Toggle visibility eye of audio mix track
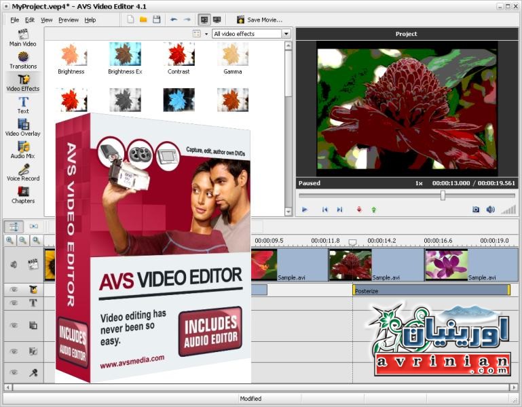This screenshot has height=407, width=522. tap(14, 351)
